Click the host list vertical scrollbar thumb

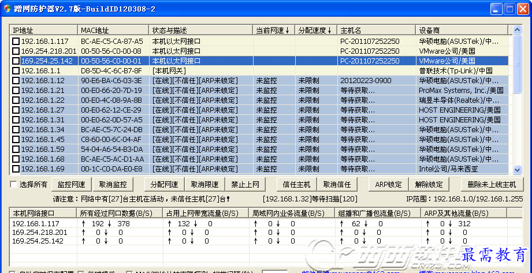click(516, 63)
